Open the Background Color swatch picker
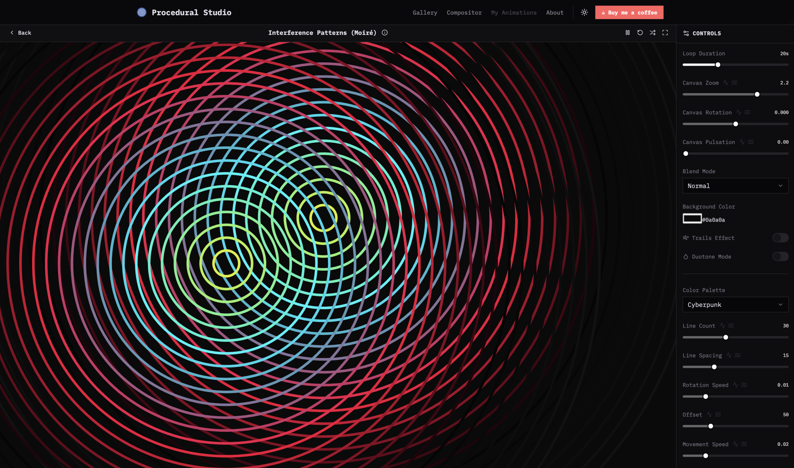This screenshot has height=468, width=794. 692,218
